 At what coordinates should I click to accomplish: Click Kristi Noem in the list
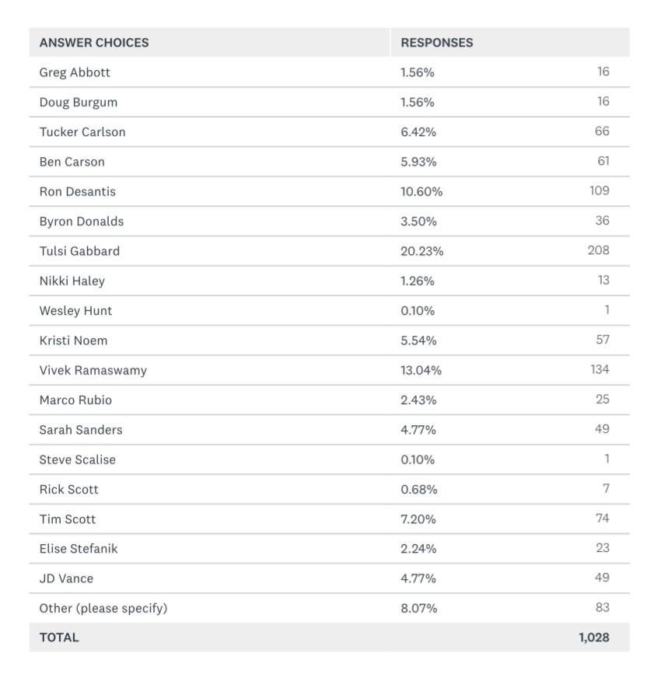(73, 340)
